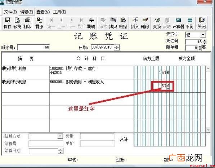
Task: Click the 数量 input field
Action: (x=97, y=136)
